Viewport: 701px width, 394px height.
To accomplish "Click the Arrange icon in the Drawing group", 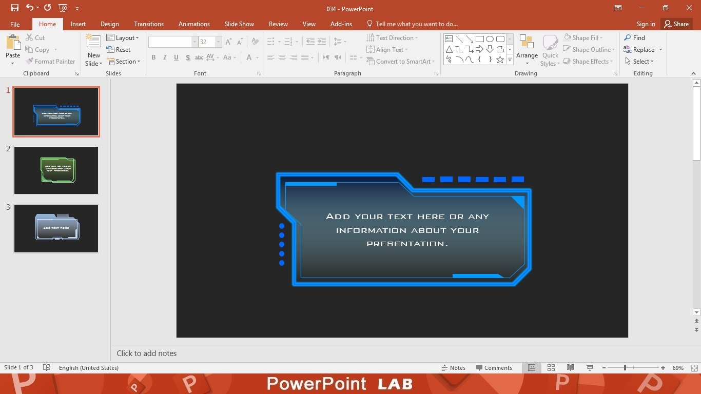I will click(527, 42).
